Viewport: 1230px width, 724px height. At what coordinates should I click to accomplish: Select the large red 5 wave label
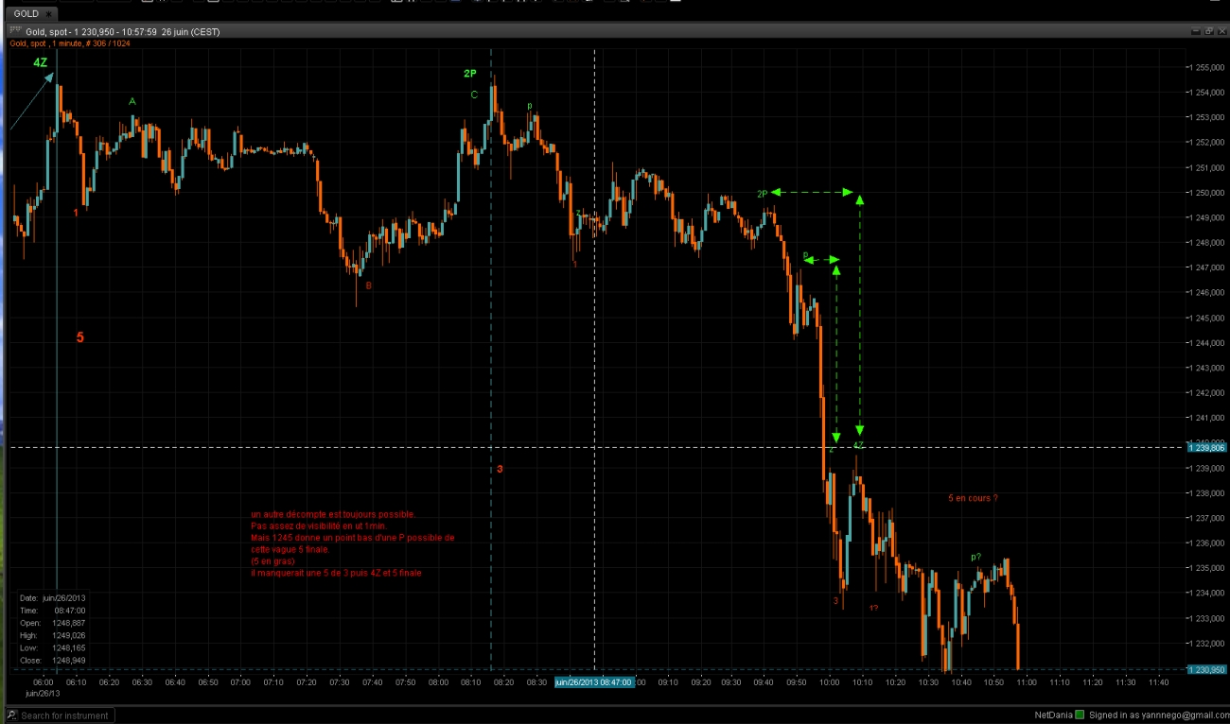point(80,337)
